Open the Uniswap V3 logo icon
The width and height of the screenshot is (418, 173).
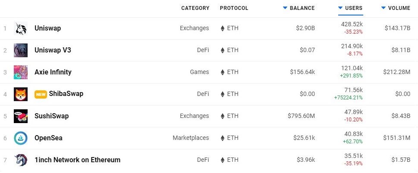21,50
